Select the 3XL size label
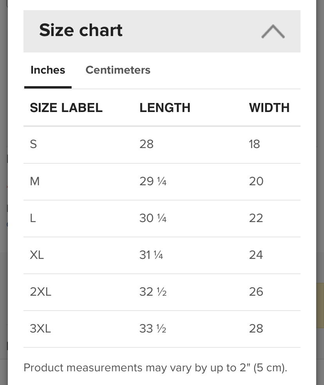 [40, 329]
